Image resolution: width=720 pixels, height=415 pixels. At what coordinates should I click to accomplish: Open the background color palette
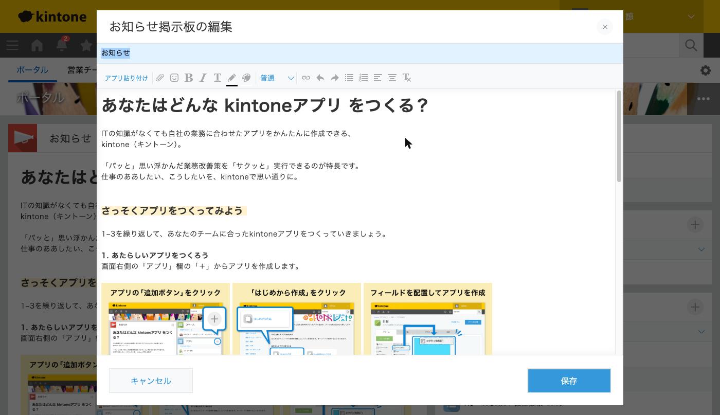point(246,78)
